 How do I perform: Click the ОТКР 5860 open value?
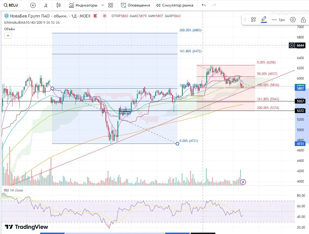pyautogui.click(x=120, y=16)
